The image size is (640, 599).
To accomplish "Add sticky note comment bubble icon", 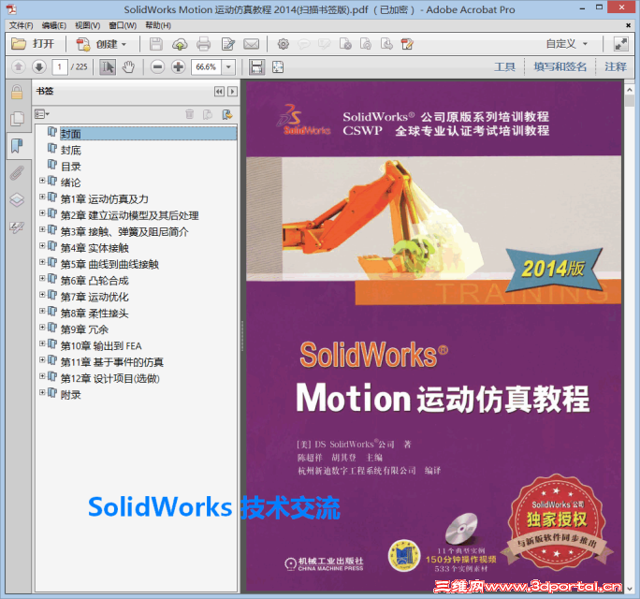I will 304,44.
